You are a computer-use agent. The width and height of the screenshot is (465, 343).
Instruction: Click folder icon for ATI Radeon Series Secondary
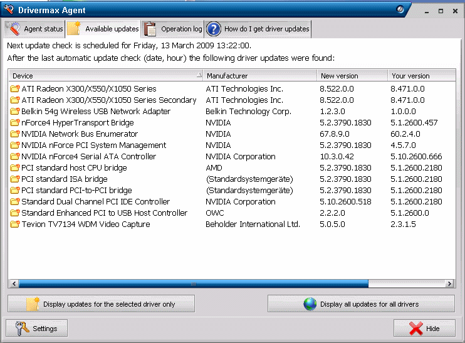(x=14, y=100)
